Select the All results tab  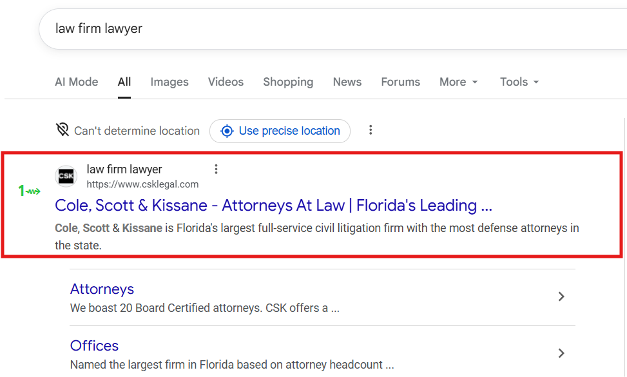coord(124,82)
